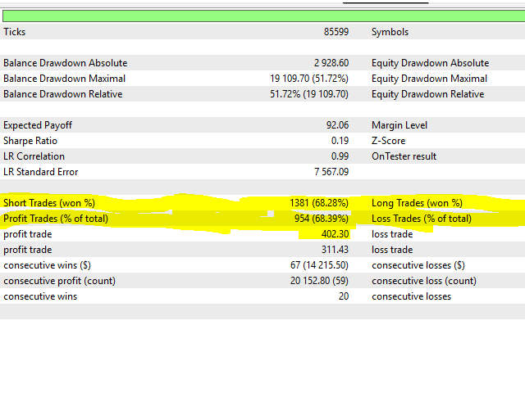Select Expected Payoff value 92.06
Screen dimensions: 525x393
pyautogui.click(x=337, y=125)
